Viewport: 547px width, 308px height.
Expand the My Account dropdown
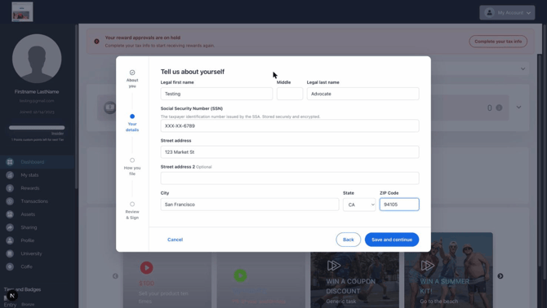click(x=507, y=12)
